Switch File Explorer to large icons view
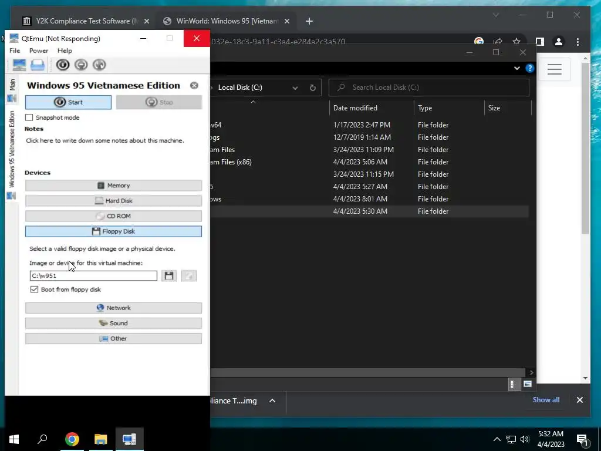The image size is (601, 451). coord(528,384)
